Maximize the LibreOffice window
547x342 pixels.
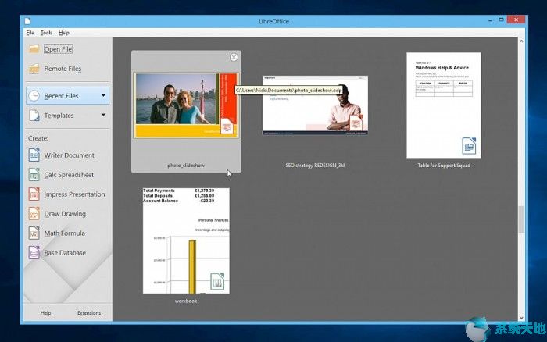tap(502, 20)
